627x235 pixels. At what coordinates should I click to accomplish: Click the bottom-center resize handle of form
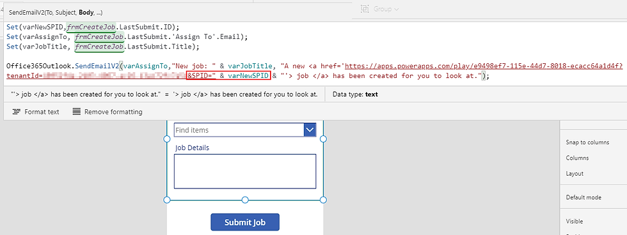pyautogui.click(x=245, y=199)
